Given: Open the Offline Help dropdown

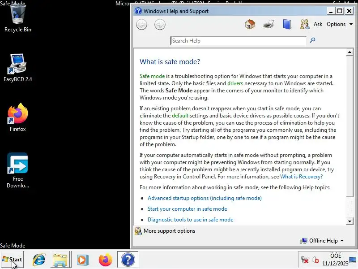Looking at the screenshot, I should click(322, 241).
